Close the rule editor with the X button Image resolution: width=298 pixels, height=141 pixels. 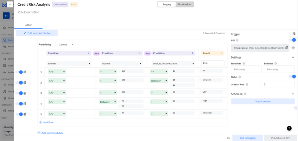pyautogui.click(x=10, y=4)
